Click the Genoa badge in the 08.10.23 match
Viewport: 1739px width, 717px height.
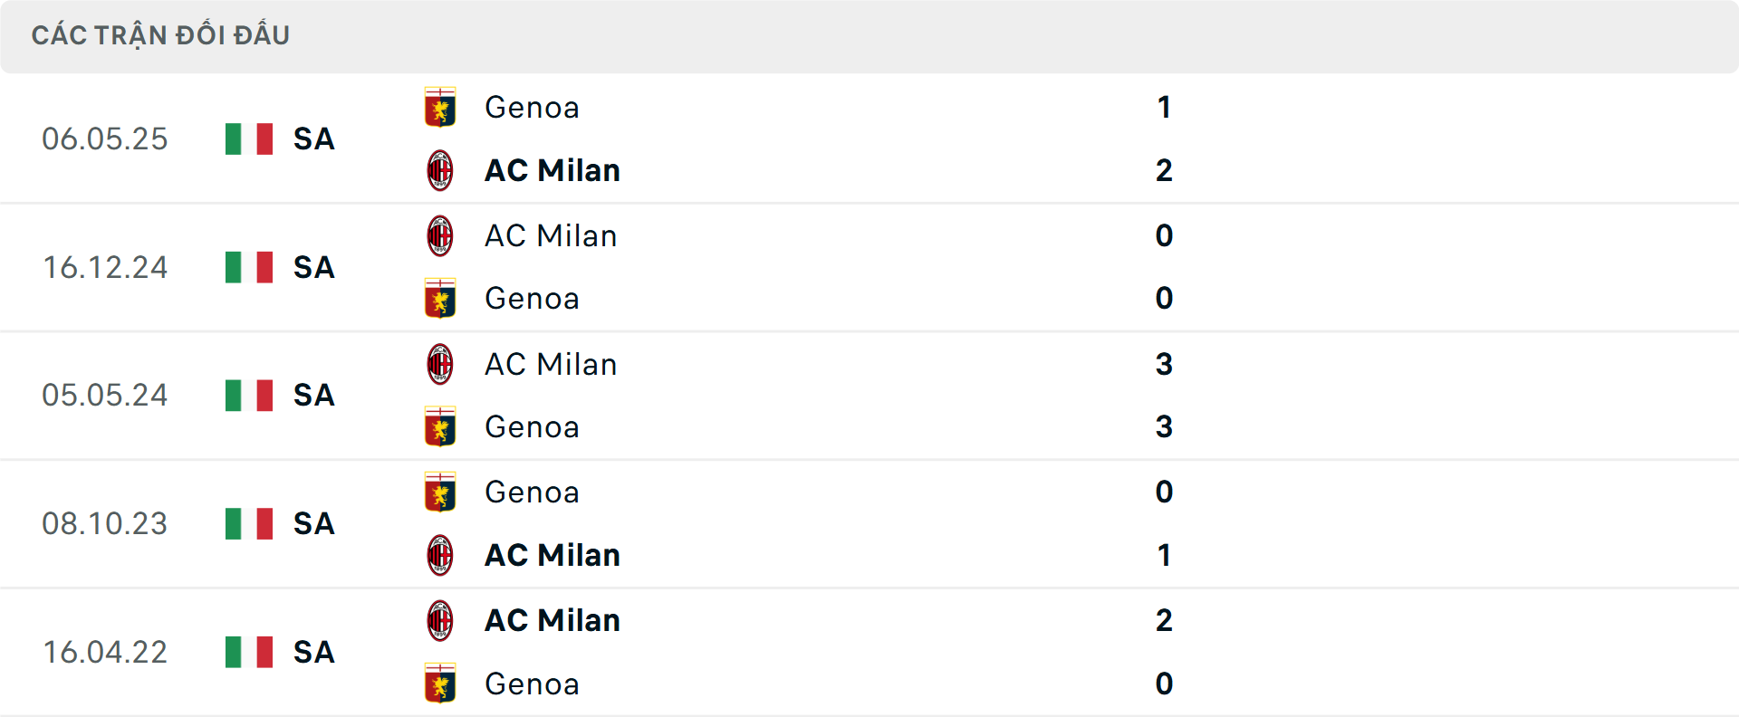tap(440, 492)
